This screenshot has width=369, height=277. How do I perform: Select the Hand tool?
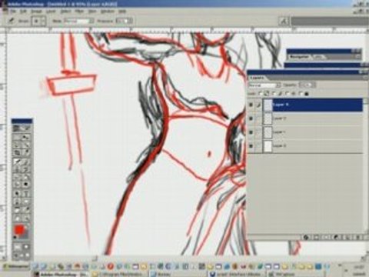coord(17,218)
